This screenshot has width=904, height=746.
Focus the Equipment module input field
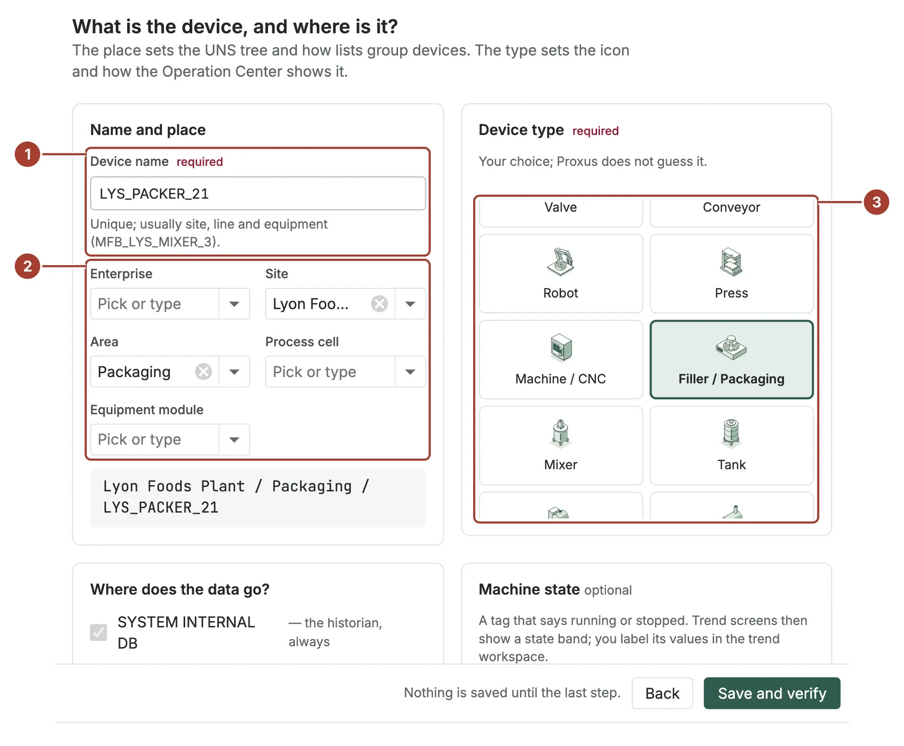(155, 440)
